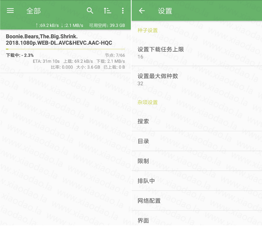Click the 节点: 7/66 peers text
This screenshot has height=230, width=262.
pos(115,55)
